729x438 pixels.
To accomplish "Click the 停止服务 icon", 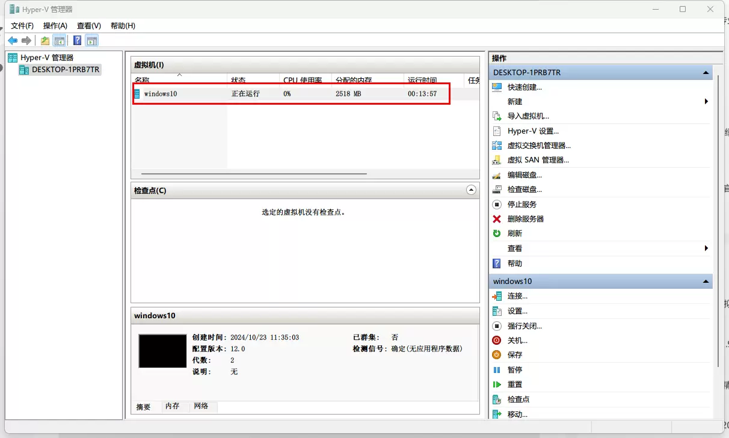I will [497, 205].
